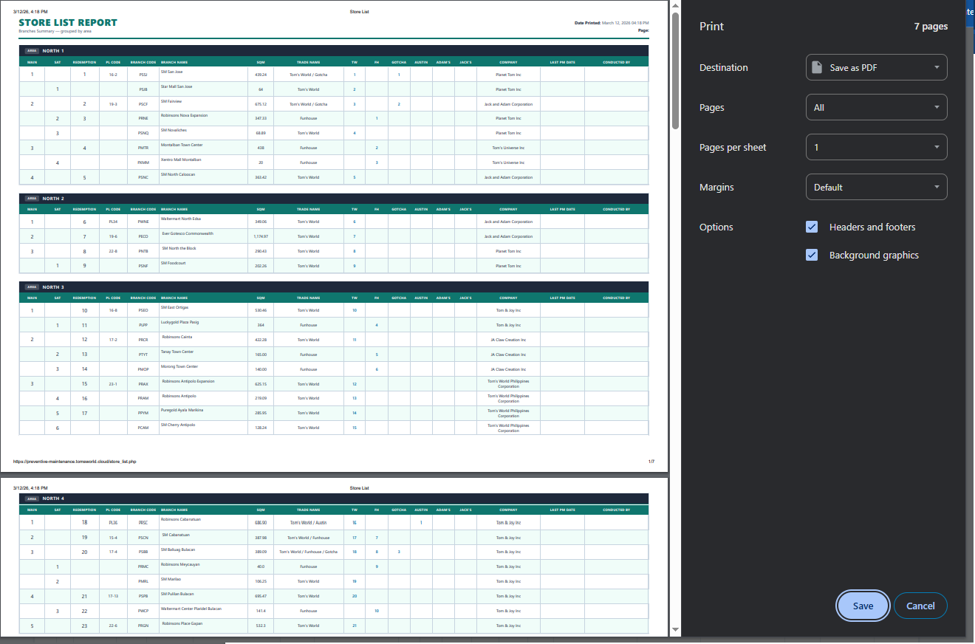The image size is (975, 644).
Task: Click the store_list.php URL in page footer
Action: point(75,462)
